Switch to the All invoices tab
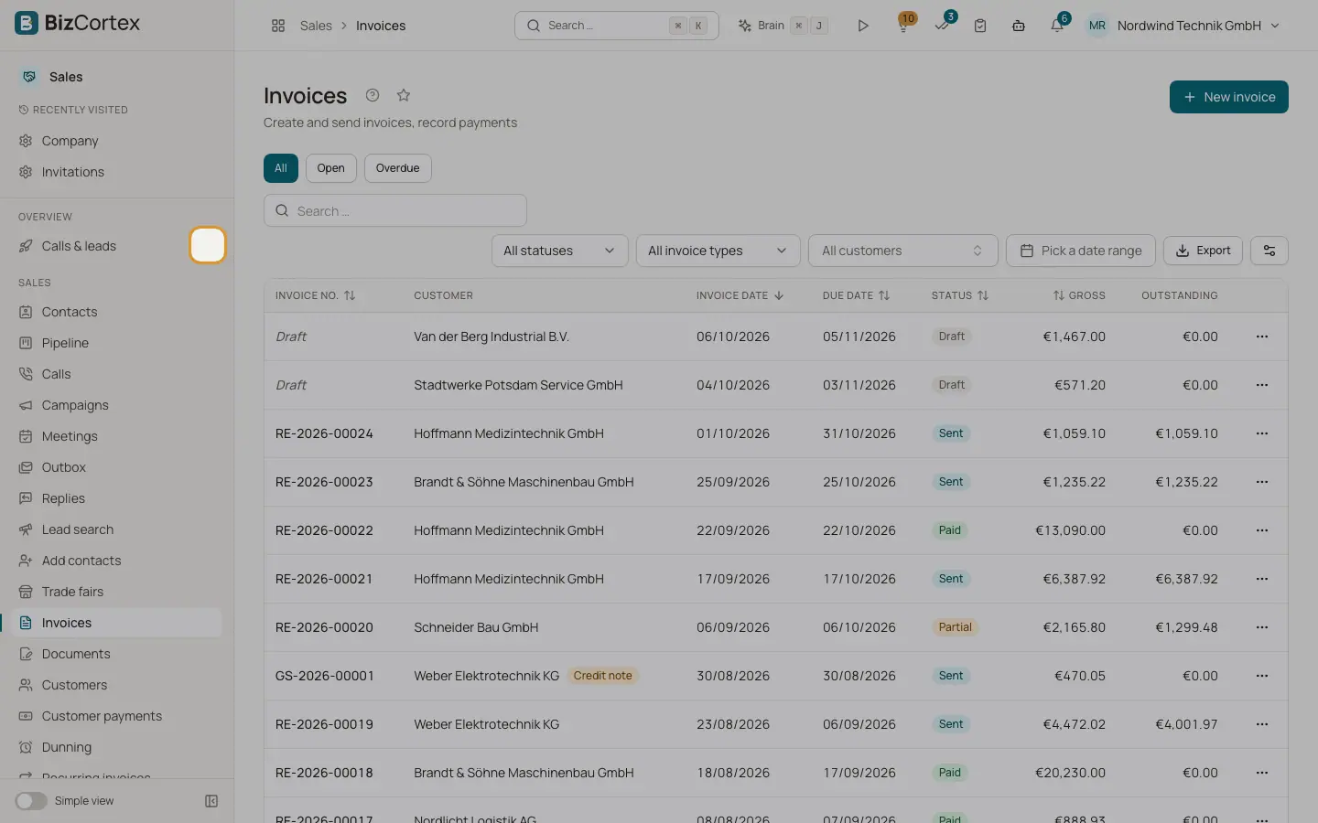 [281, 168]
